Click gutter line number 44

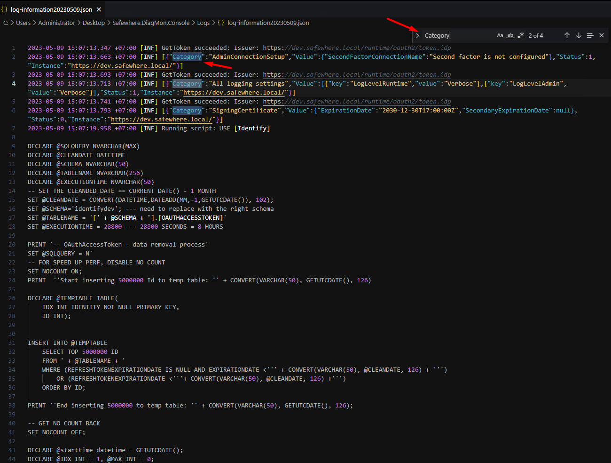(12, 459)
